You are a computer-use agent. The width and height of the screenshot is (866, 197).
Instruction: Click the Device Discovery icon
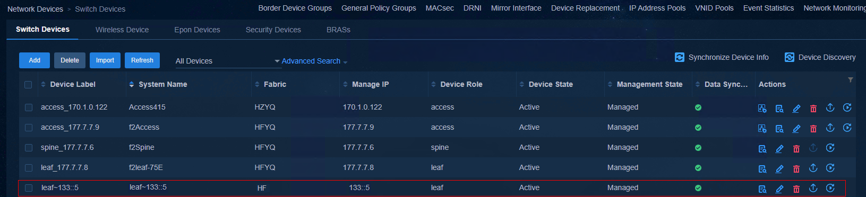tap(790, 57)
